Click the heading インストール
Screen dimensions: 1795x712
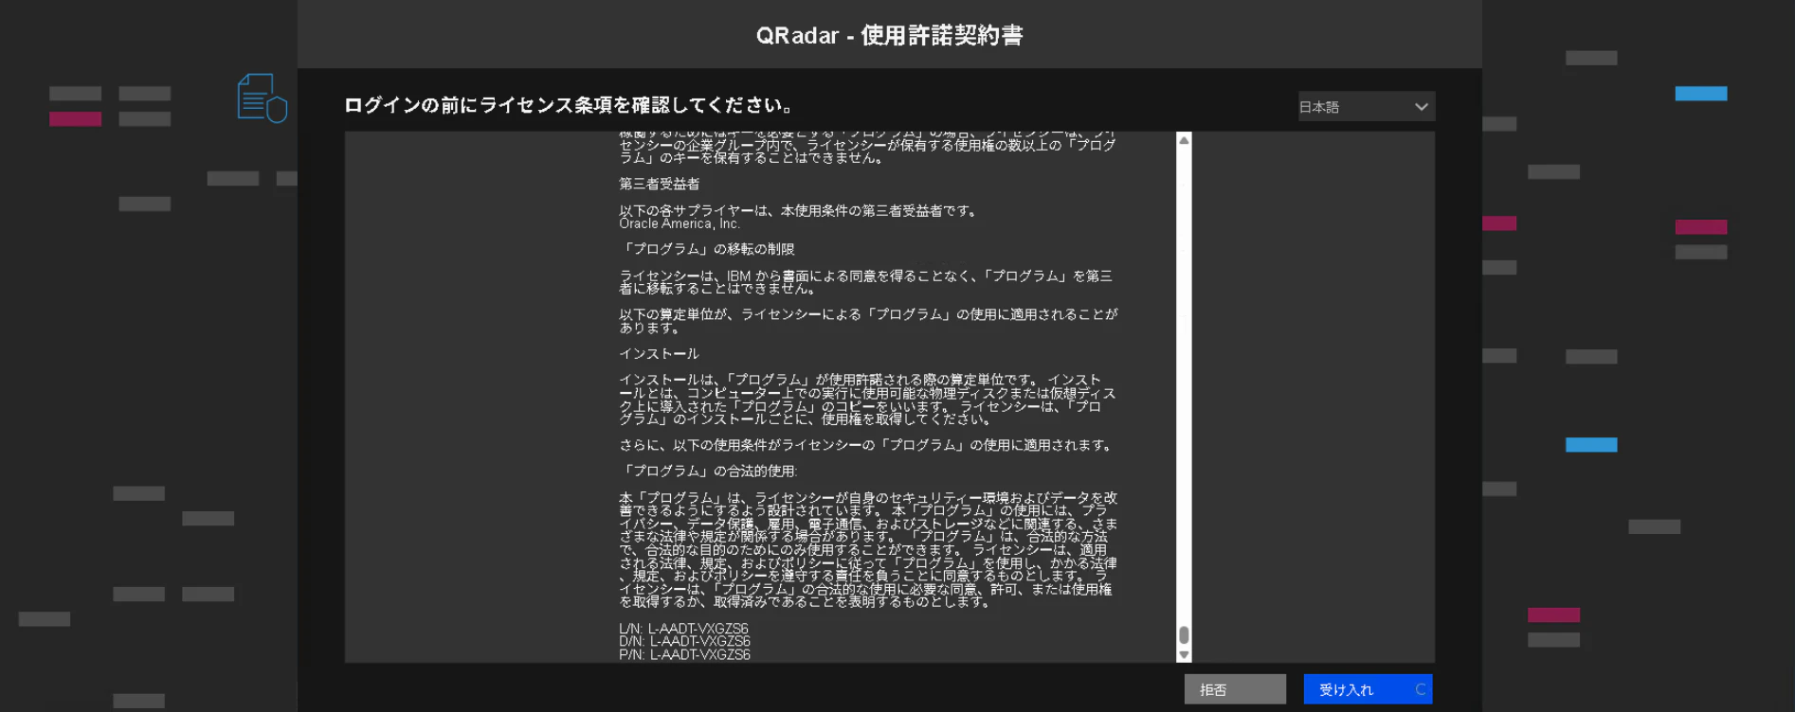pos(659,353)
